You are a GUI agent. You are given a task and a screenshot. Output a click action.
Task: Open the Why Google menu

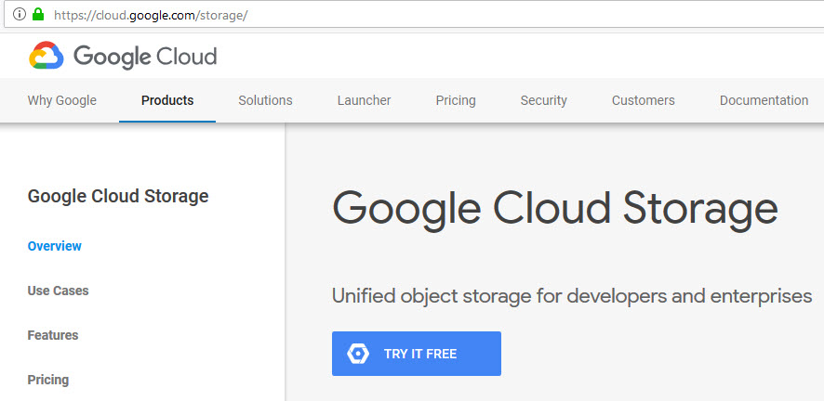tap(62, 100)
